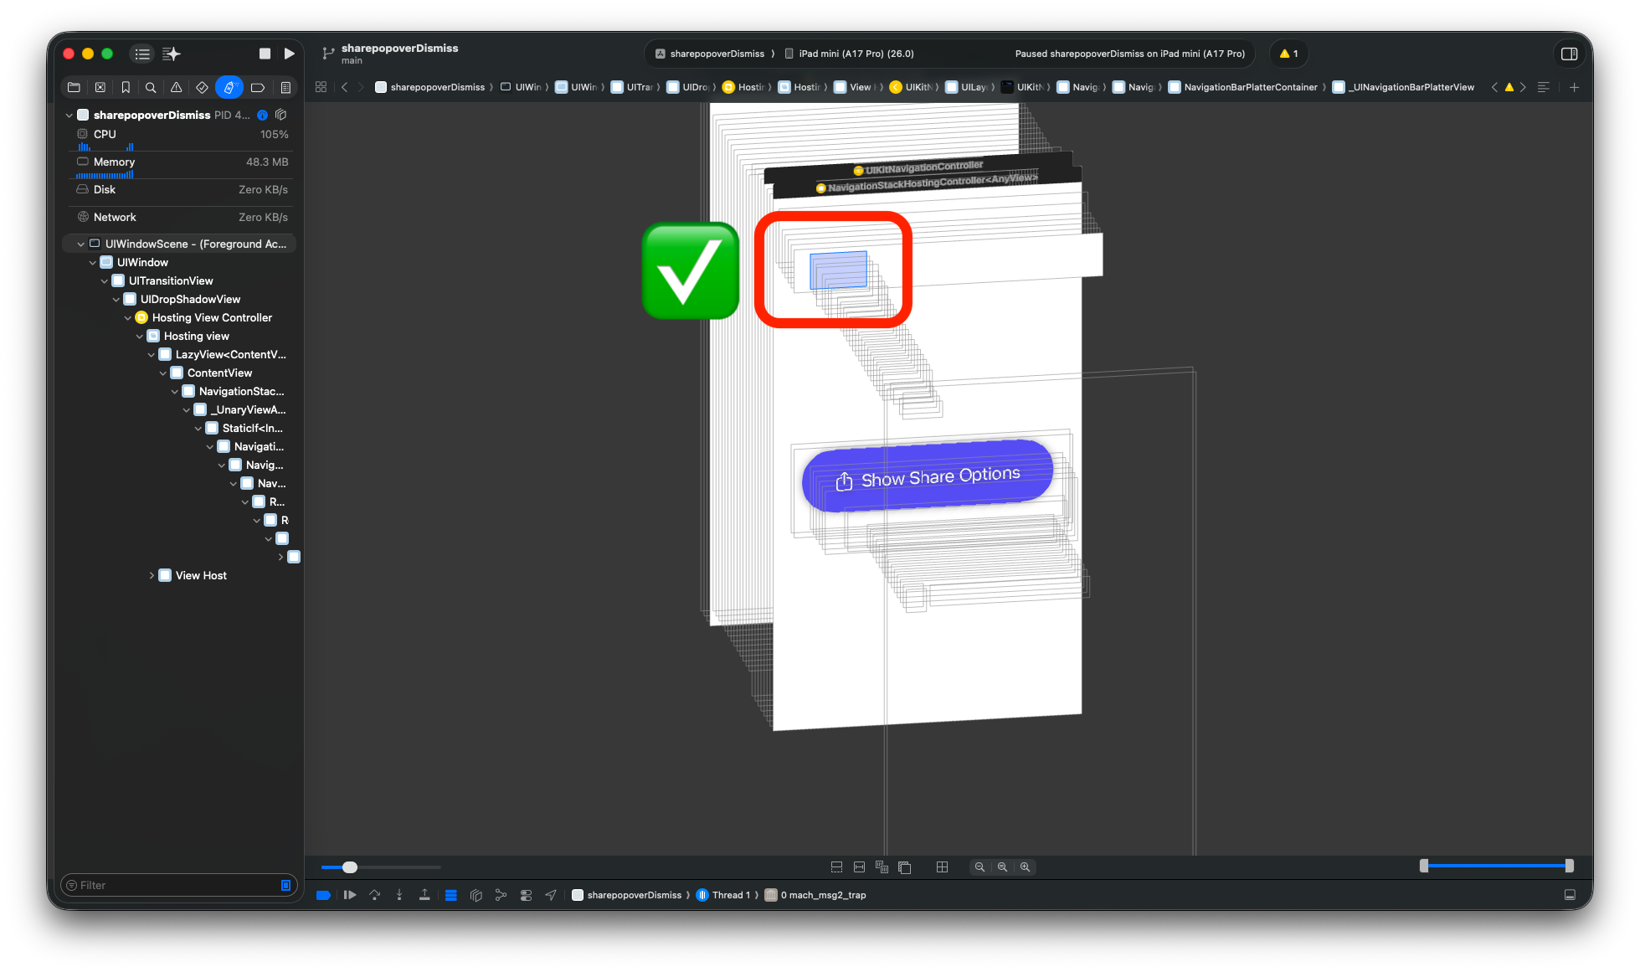The height and width of the screenshot is (972, 1640).
Task: Click the Simulate Location arrow icon
Action: [551, 895]
